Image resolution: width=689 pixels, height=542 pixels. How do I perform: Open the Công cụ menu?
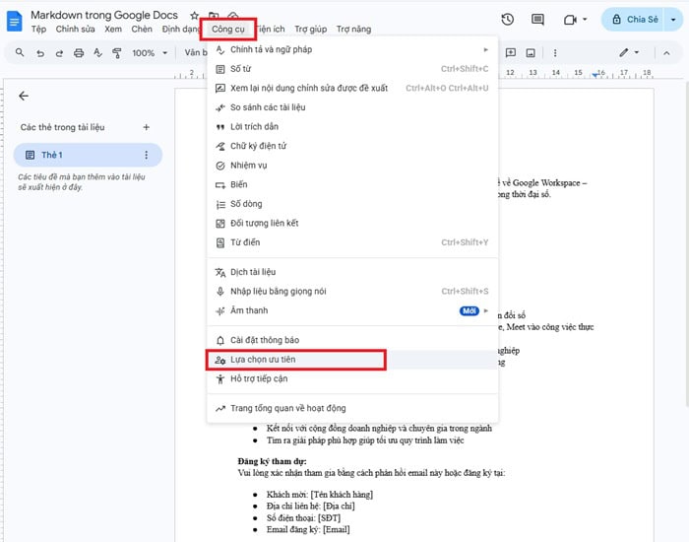click(227, 30)
